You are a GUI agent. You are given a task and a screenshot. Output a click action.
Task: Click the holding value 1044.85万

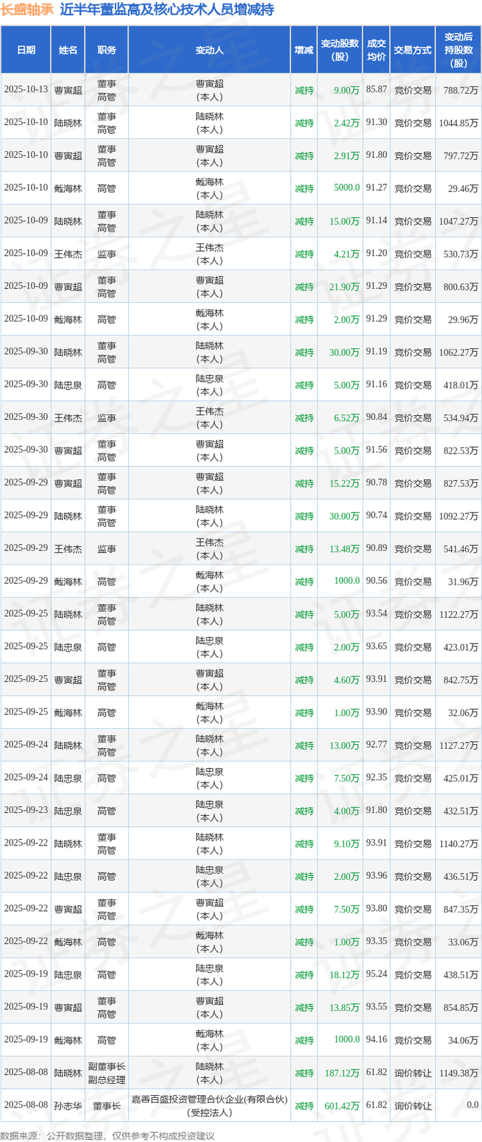(x=459, y=123)
